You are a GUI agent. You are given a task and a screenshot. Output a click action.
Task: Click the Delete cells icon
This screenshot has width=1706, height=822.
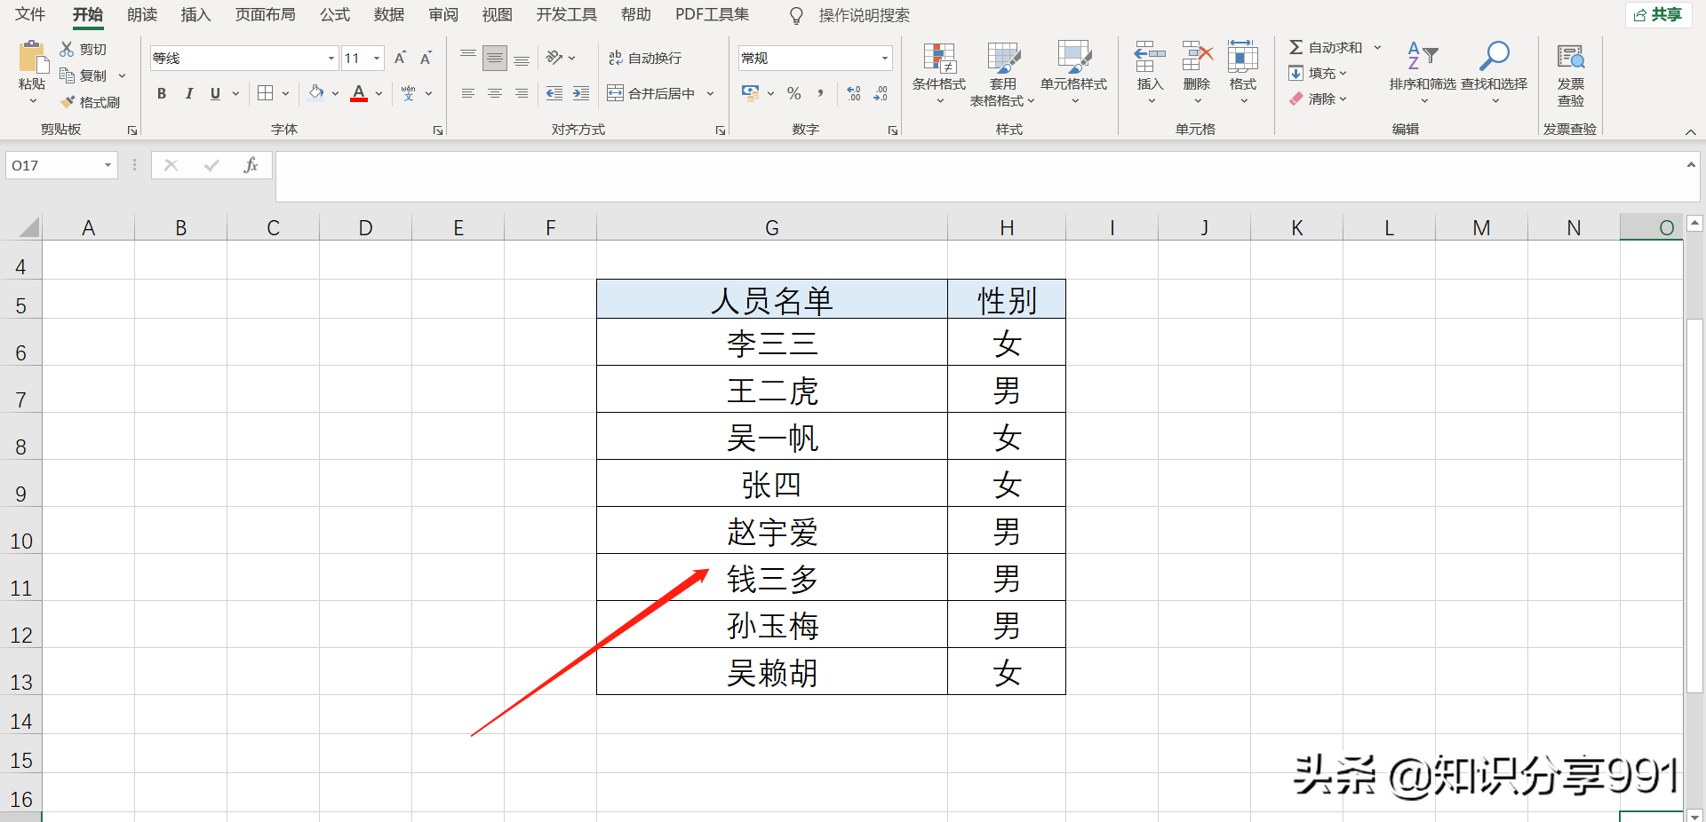[x=1197, y=57]
